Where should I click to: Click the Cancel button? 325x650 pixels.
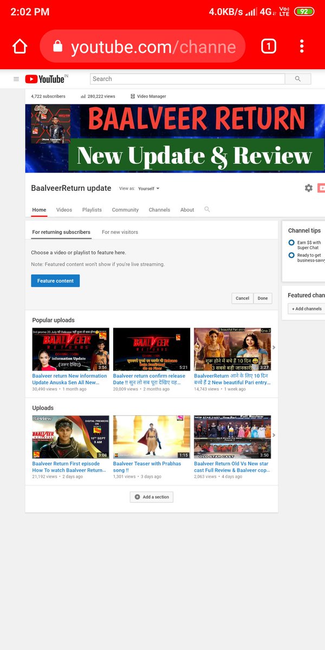[x=242, y=298]
